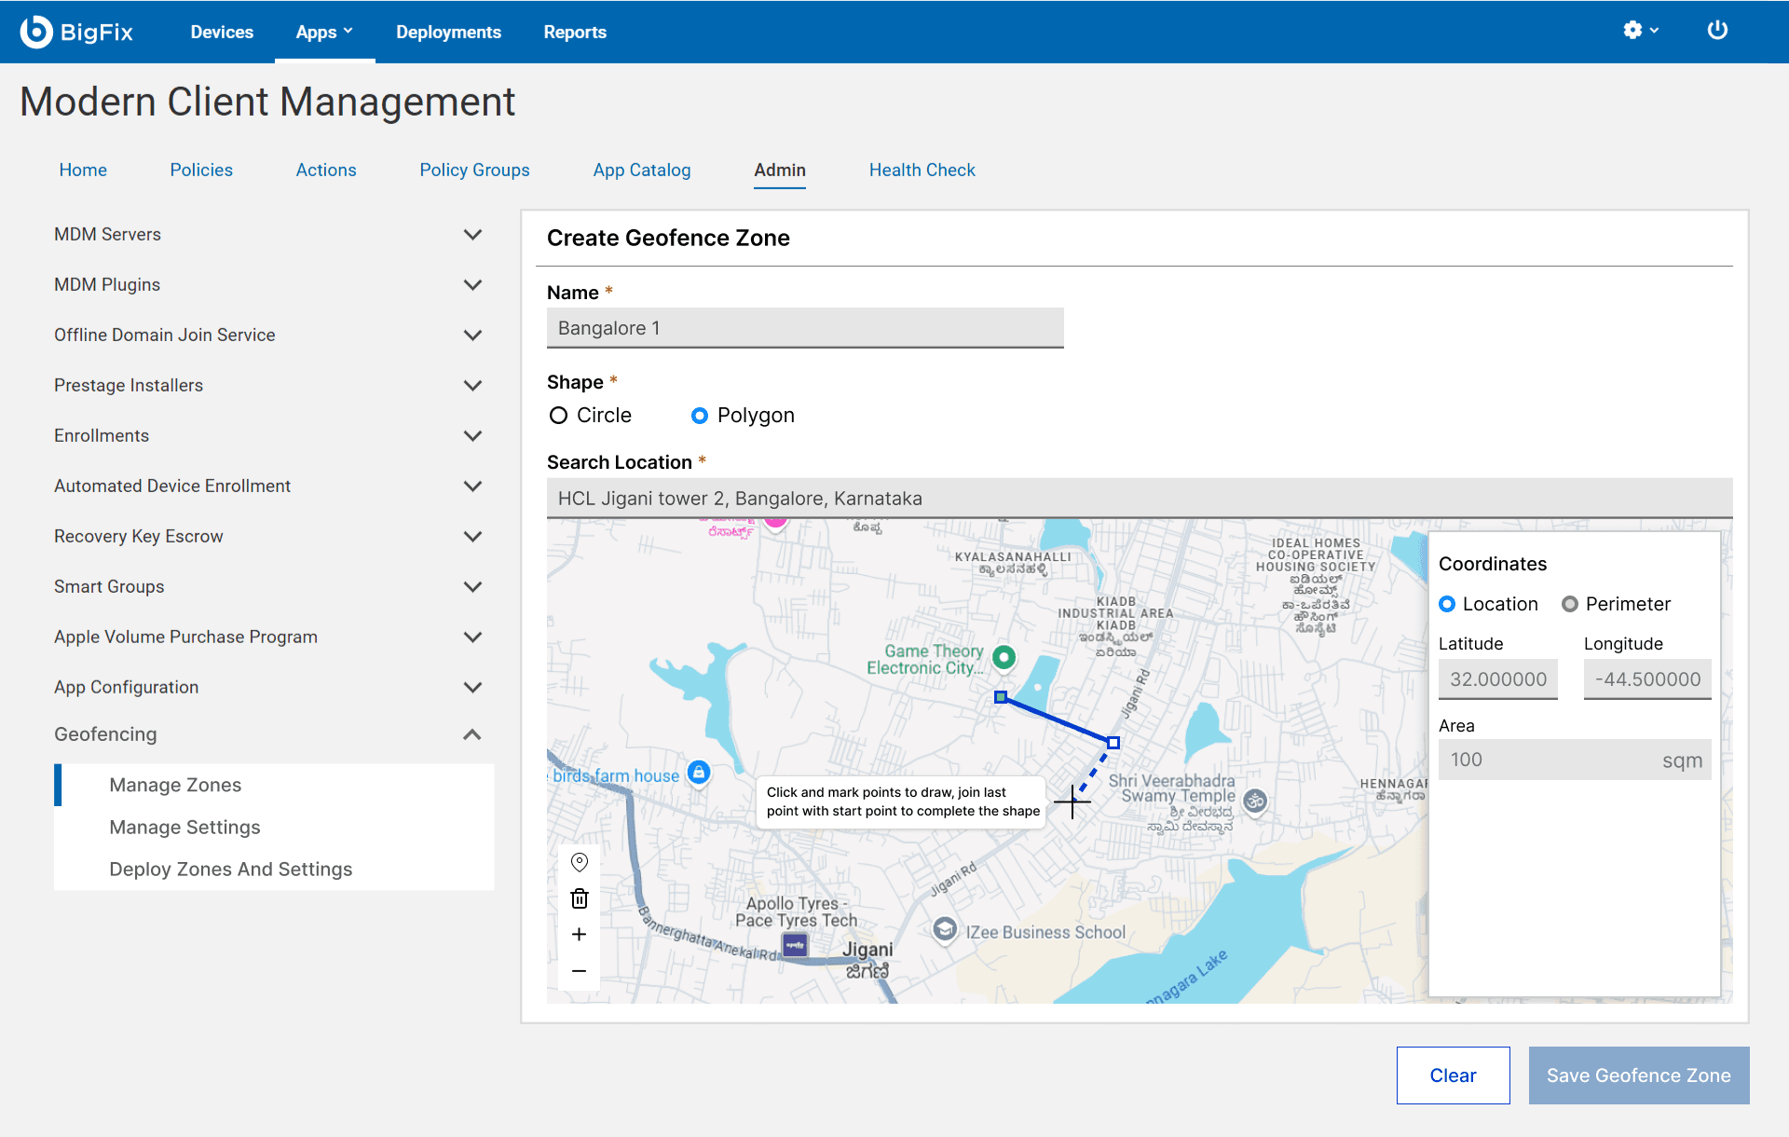Click the Latitude input field
The width and height of the screenshot is (1789, 1137).
coord(1498,679)
